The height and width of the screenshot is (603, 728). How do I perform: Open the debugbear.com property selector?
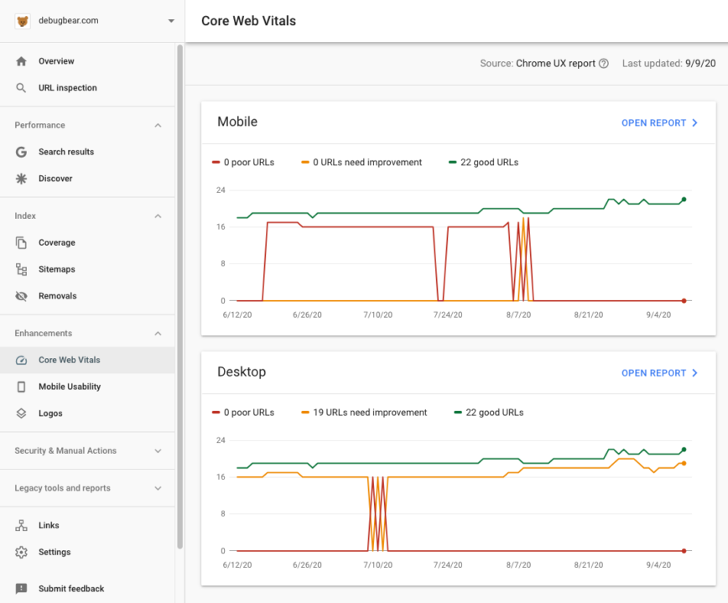tap(92, 20)
